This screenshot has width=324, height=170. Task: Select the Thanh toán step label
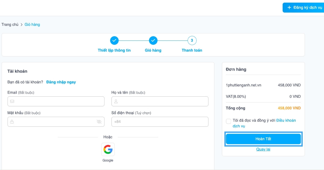pos(192,50)
